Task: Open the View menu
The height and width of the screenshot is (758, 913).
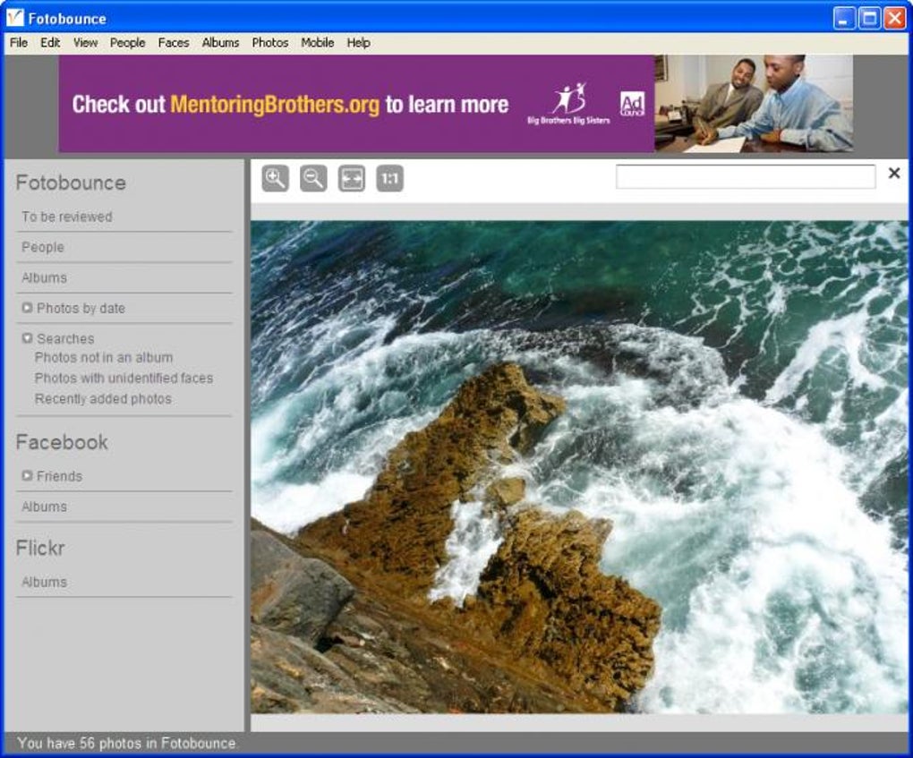Action: [x=85, y=42]
